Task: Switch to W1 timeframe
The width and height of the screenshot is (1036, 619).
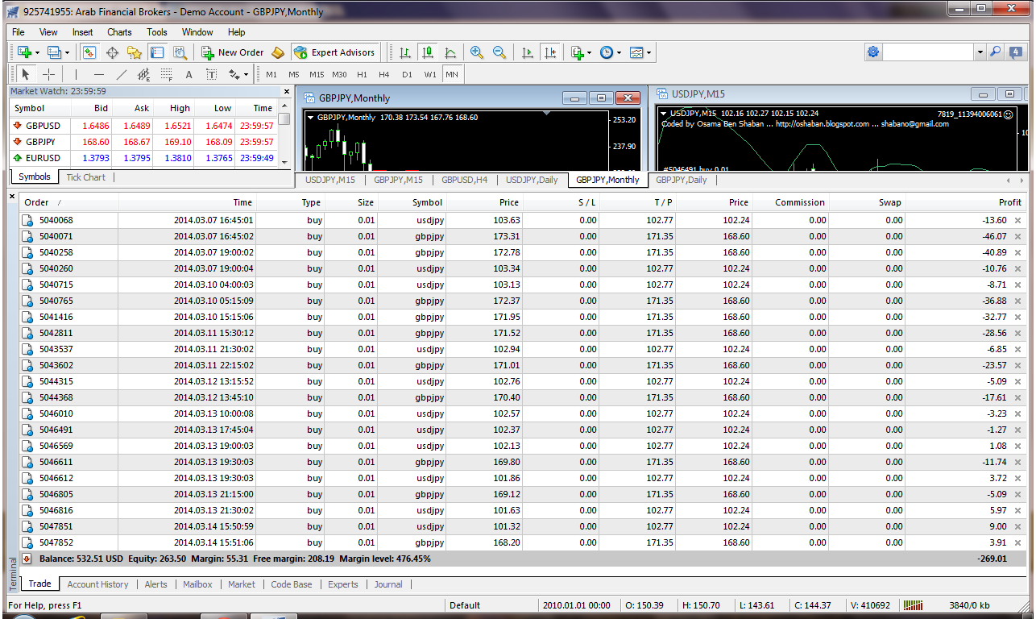Action: (x=430, y=74)
